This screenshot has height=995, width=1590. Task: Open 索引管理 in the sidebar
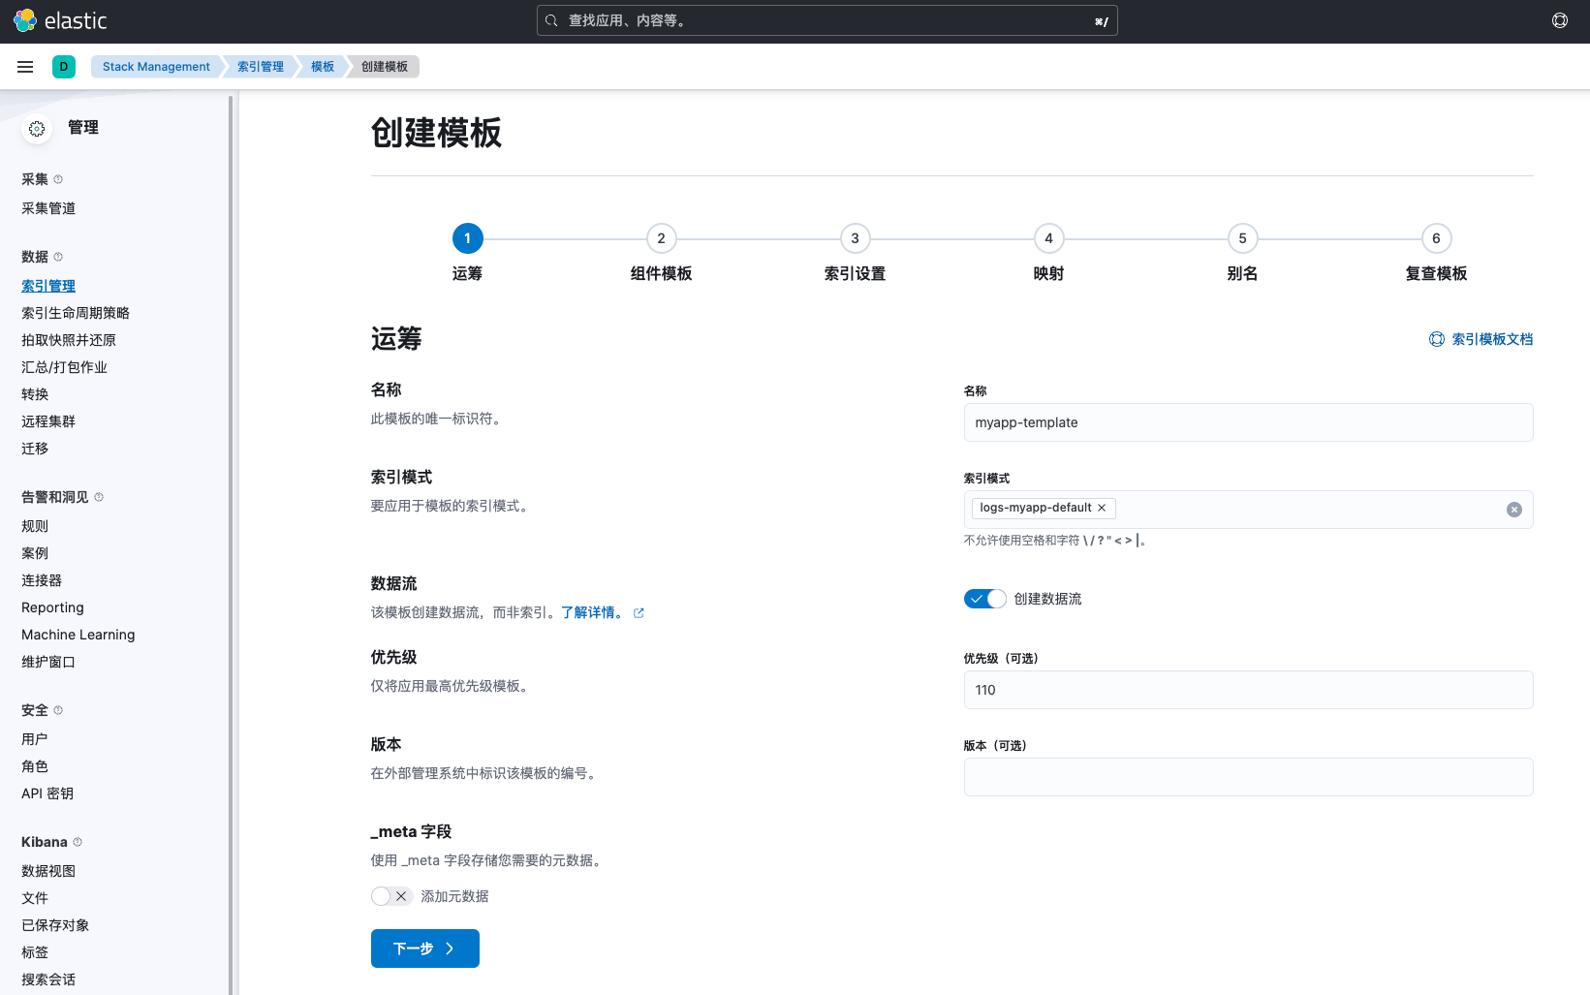point(48,286)
